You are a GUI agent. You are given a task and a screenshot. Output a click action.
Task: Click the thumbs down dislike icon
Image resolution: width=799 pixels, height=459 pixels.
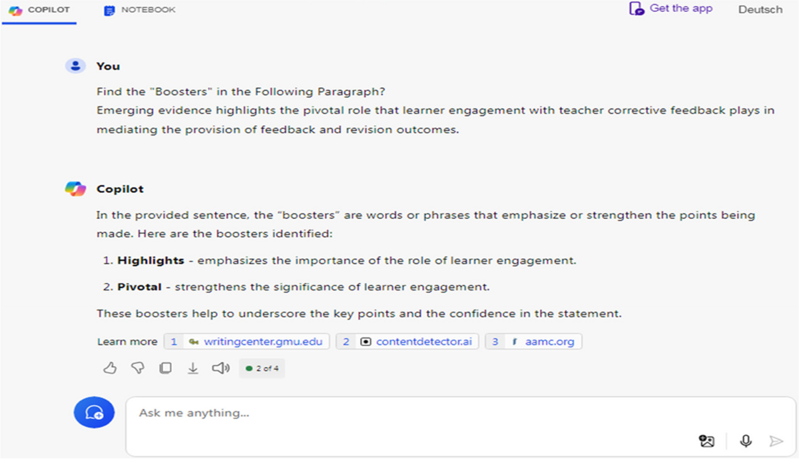138,368
